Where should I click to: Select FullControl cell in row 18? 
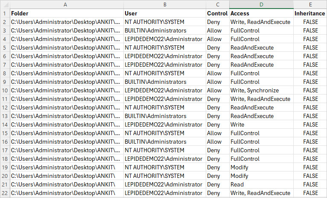click(261, 159)
